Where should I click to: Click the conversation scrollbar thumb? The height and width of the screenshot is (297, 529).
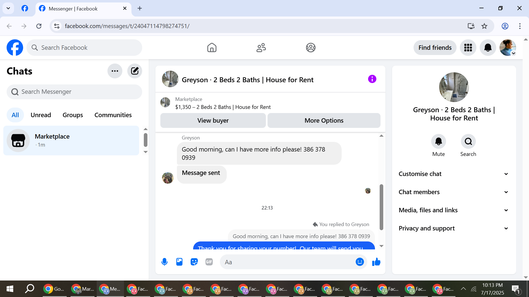tap(381, 207)
